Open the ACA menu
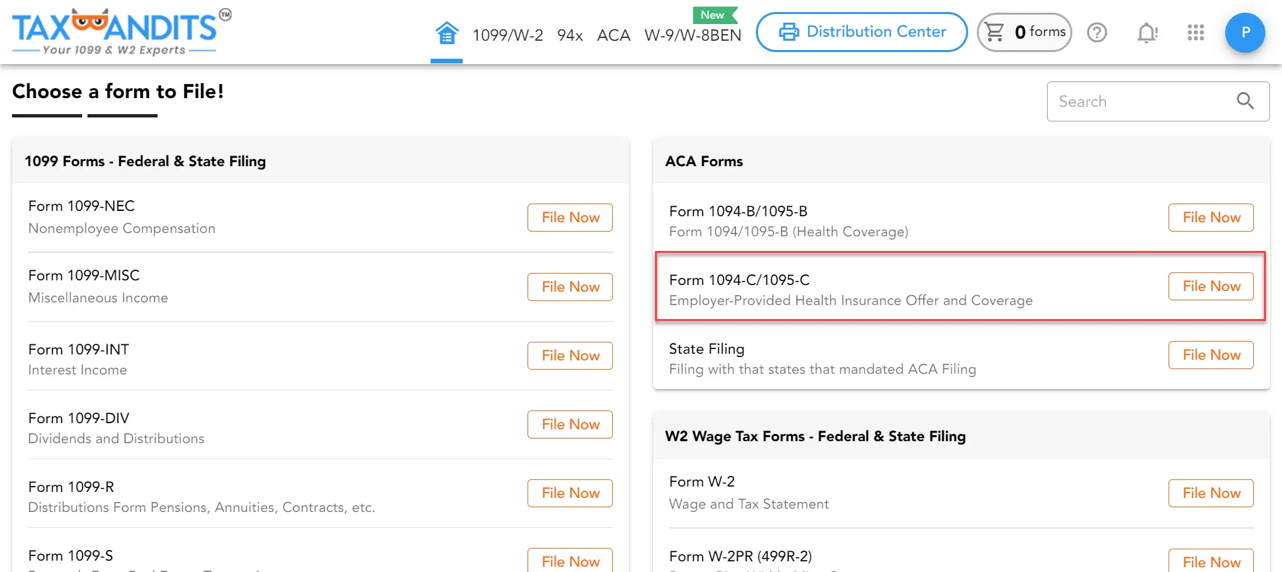The image size is (1282, 572). pyautogui.click(x=613, y=35)
